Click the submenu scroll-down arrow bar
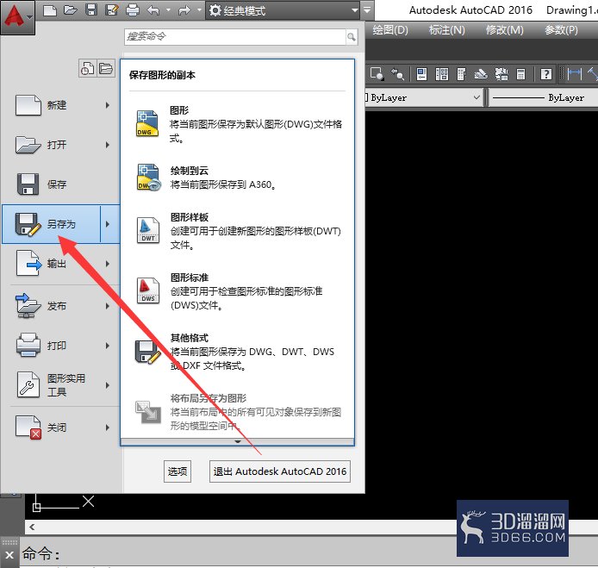598x568 pixels. tap(237, 442)
